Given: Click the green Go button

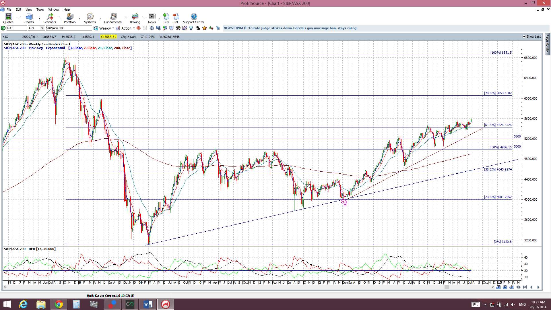Looking at the screenshot, I should point(3,28).
